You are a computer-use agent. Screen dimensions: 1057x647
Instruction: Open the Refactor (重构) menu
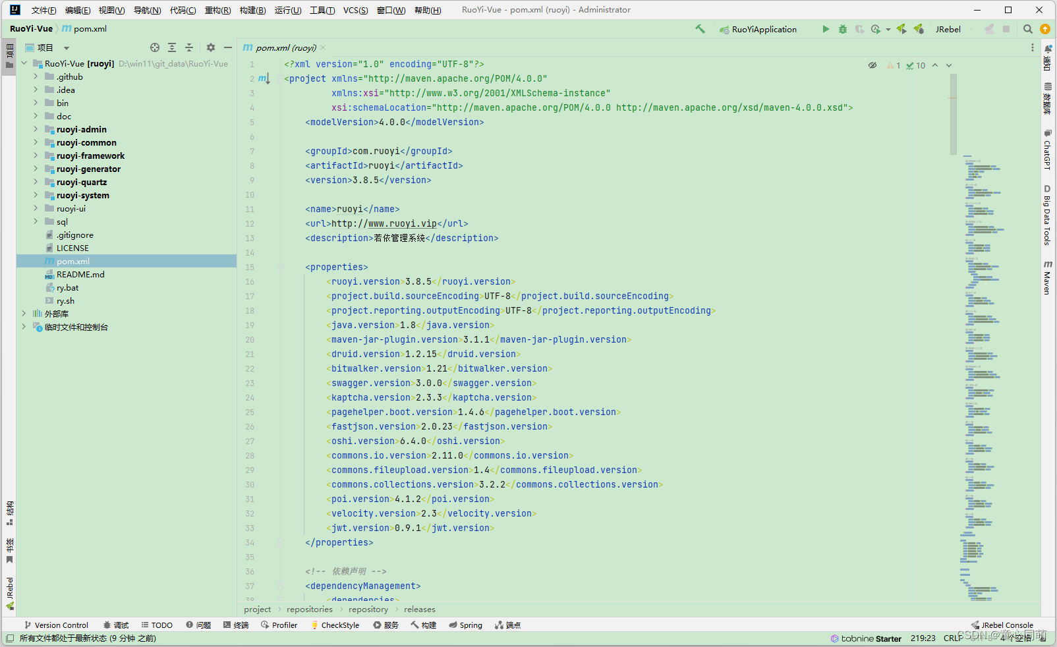[217, 10]
